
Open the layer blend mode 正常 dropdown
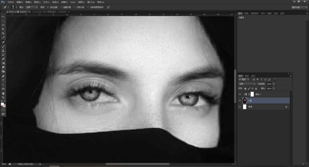coord(247,84)
